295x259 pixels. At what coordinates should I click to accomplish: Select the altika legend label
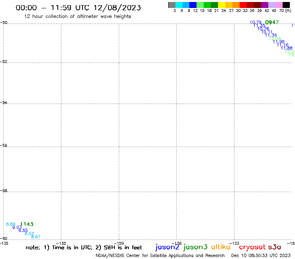tap(221, 247)
